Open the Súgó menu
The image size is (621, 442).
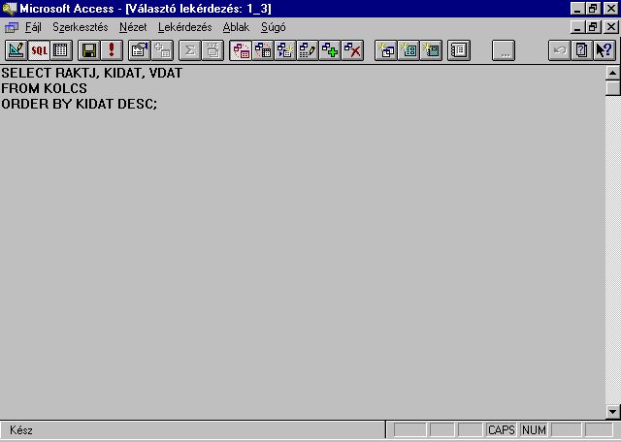click(274, 27)
